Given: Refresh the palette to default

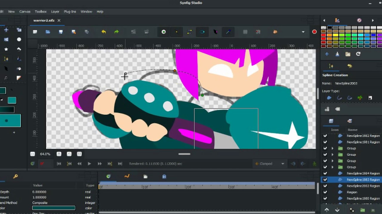Looking at the screenshot, I should click(358, 54).
